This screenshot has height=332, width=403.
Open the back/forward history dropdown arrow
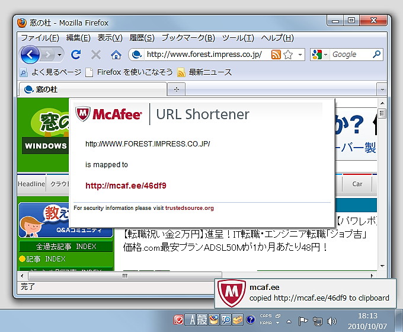(59, 55)
